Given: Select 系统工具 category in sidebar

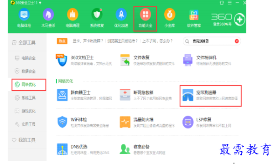Looking at the screenshot, I should [27, 98].
